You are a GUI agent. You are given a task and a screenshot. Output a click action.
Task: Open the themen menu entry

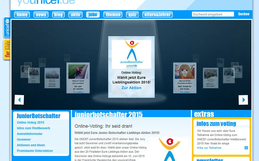(113, 15)
